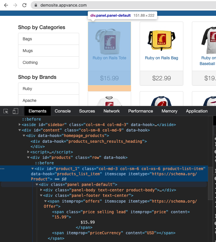Open the Elements tab
Screen dimensions: 216x242
[x=37, y=111]
